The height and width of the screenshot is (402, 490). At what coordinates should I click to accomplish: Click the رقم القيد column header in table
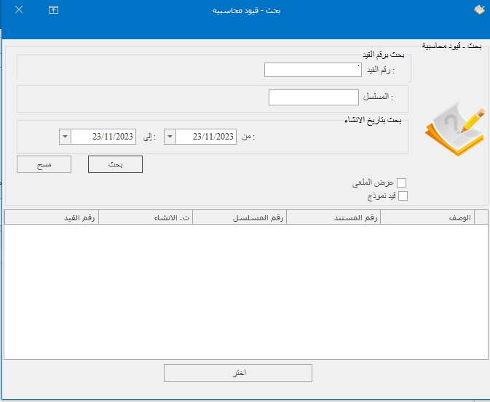(51, 217)
